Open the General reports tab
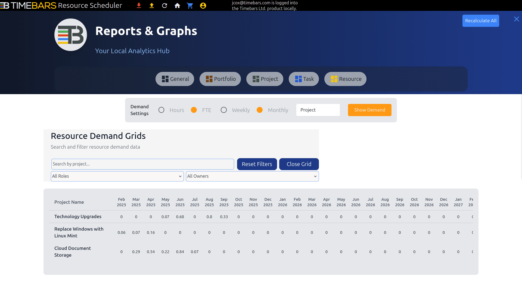 pos(175,79)
